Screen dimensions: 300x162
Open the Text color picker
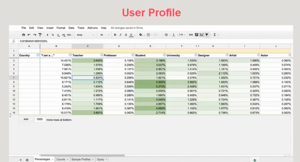(131, 35)
